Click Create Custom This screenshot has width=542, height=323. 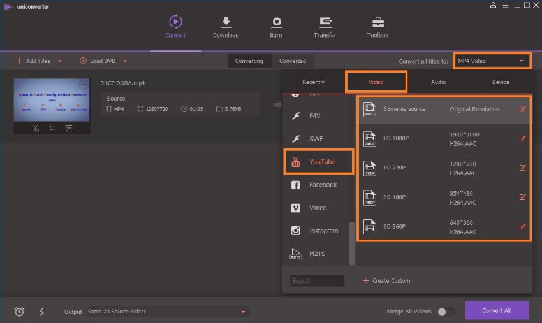click(x=386, y=281)
